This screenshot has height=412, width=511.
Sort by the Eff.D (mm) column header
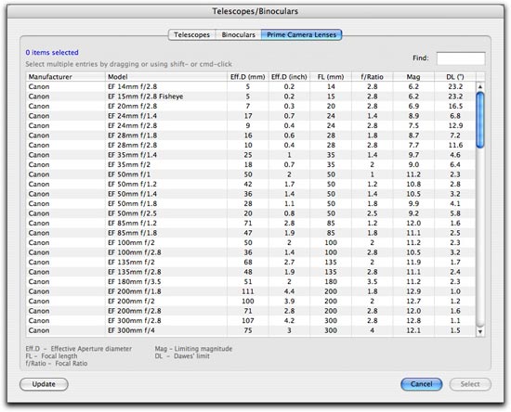[x=248, y=77]
